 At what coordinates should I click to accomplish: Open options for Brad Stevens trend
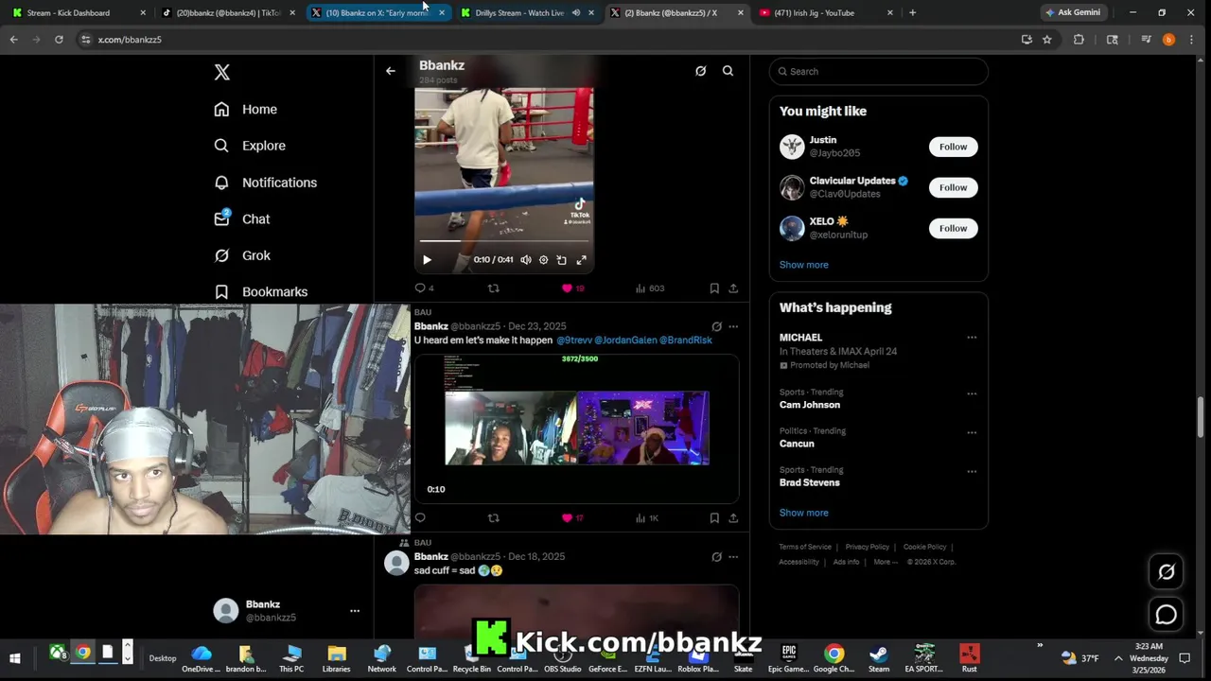coord(972,471)
